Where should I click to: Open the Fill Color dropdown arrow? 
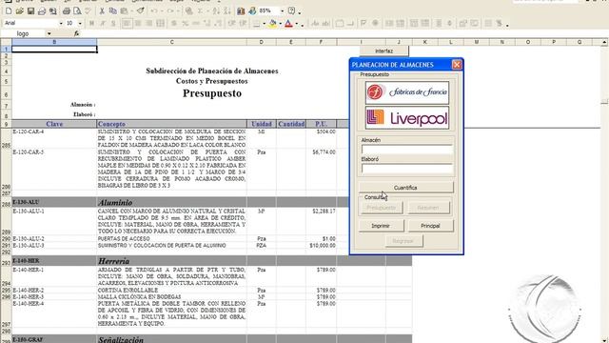point(280,23)
